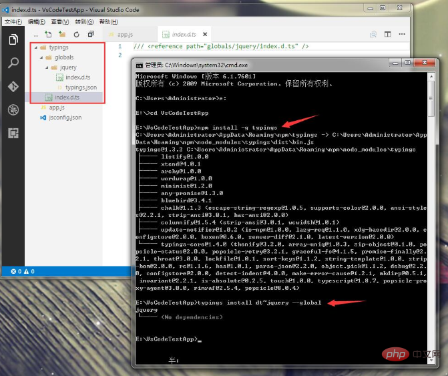
Task: Open the Extensions view in activity bar
Action: pyautogui.click(x=13, y=133)
